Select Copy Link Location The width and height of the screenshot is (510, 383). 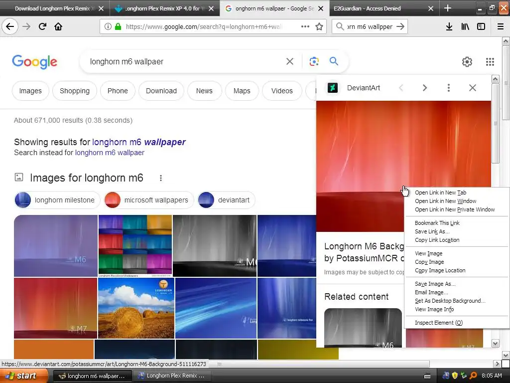coord(437,240)
